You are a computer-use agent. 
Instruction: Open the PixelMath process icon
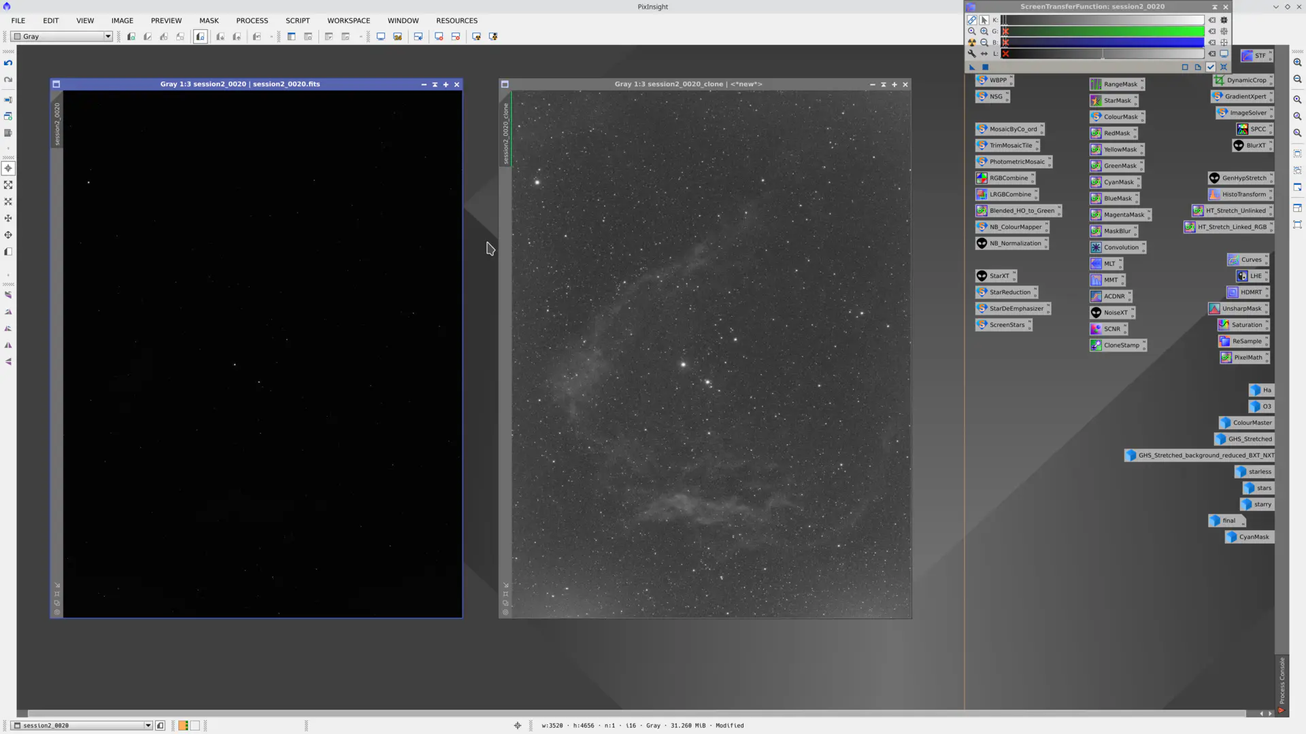(1244, 357)
